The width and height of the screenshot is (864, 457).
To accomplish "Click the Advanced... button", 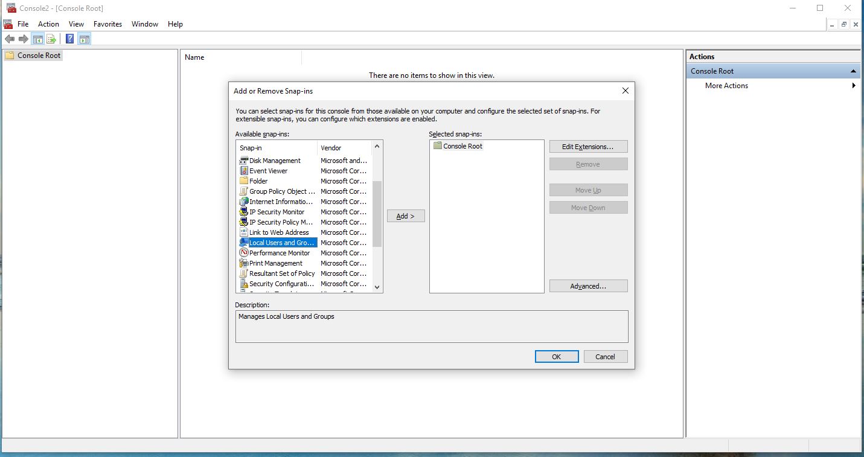I will click(588, 286).
